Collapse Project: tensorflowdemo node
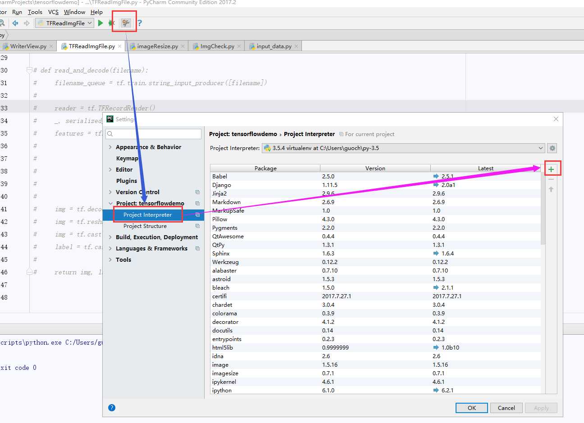The height and width of the screenshot is (423, 584). coord(110,204)
